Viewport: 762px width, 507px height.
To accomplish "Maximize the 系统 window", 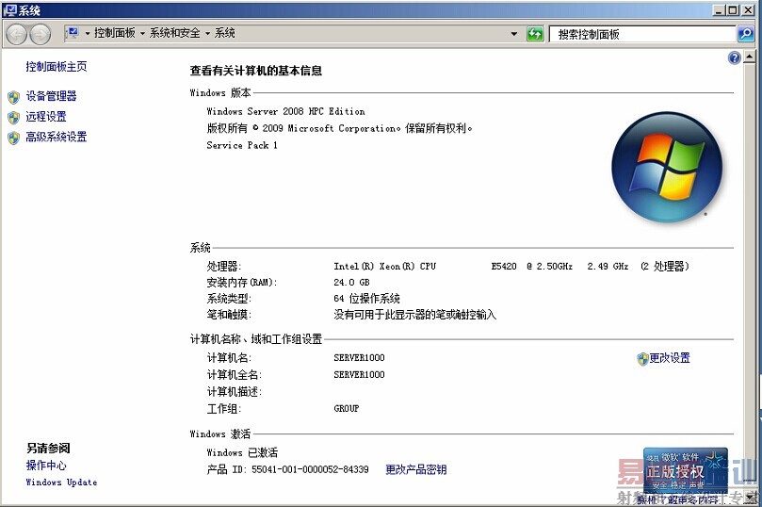I will click(x=733, y=9).
